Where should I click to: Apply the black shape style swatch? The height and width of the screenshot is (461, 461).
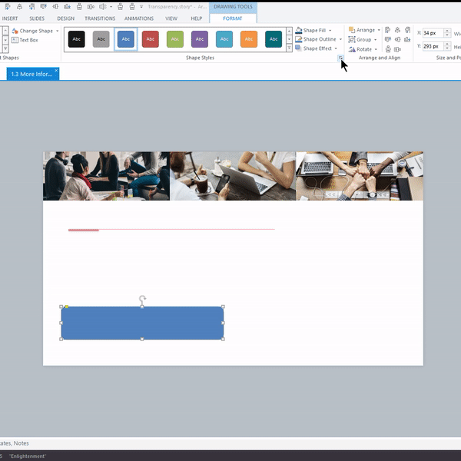coord(76,39)
